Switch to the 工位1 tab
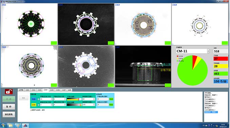The image size is (230, 128). [x=27, y=90]
